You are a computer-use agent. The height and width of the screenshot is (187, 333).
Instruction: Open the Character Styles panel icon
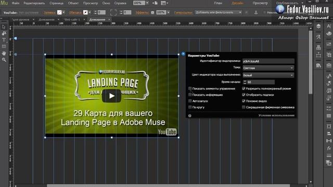[x=329, y=76]
